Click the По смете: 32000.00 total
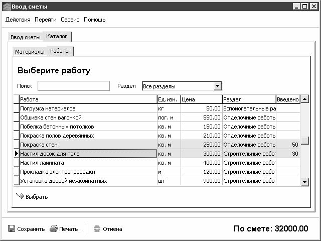 click(271, 228)
